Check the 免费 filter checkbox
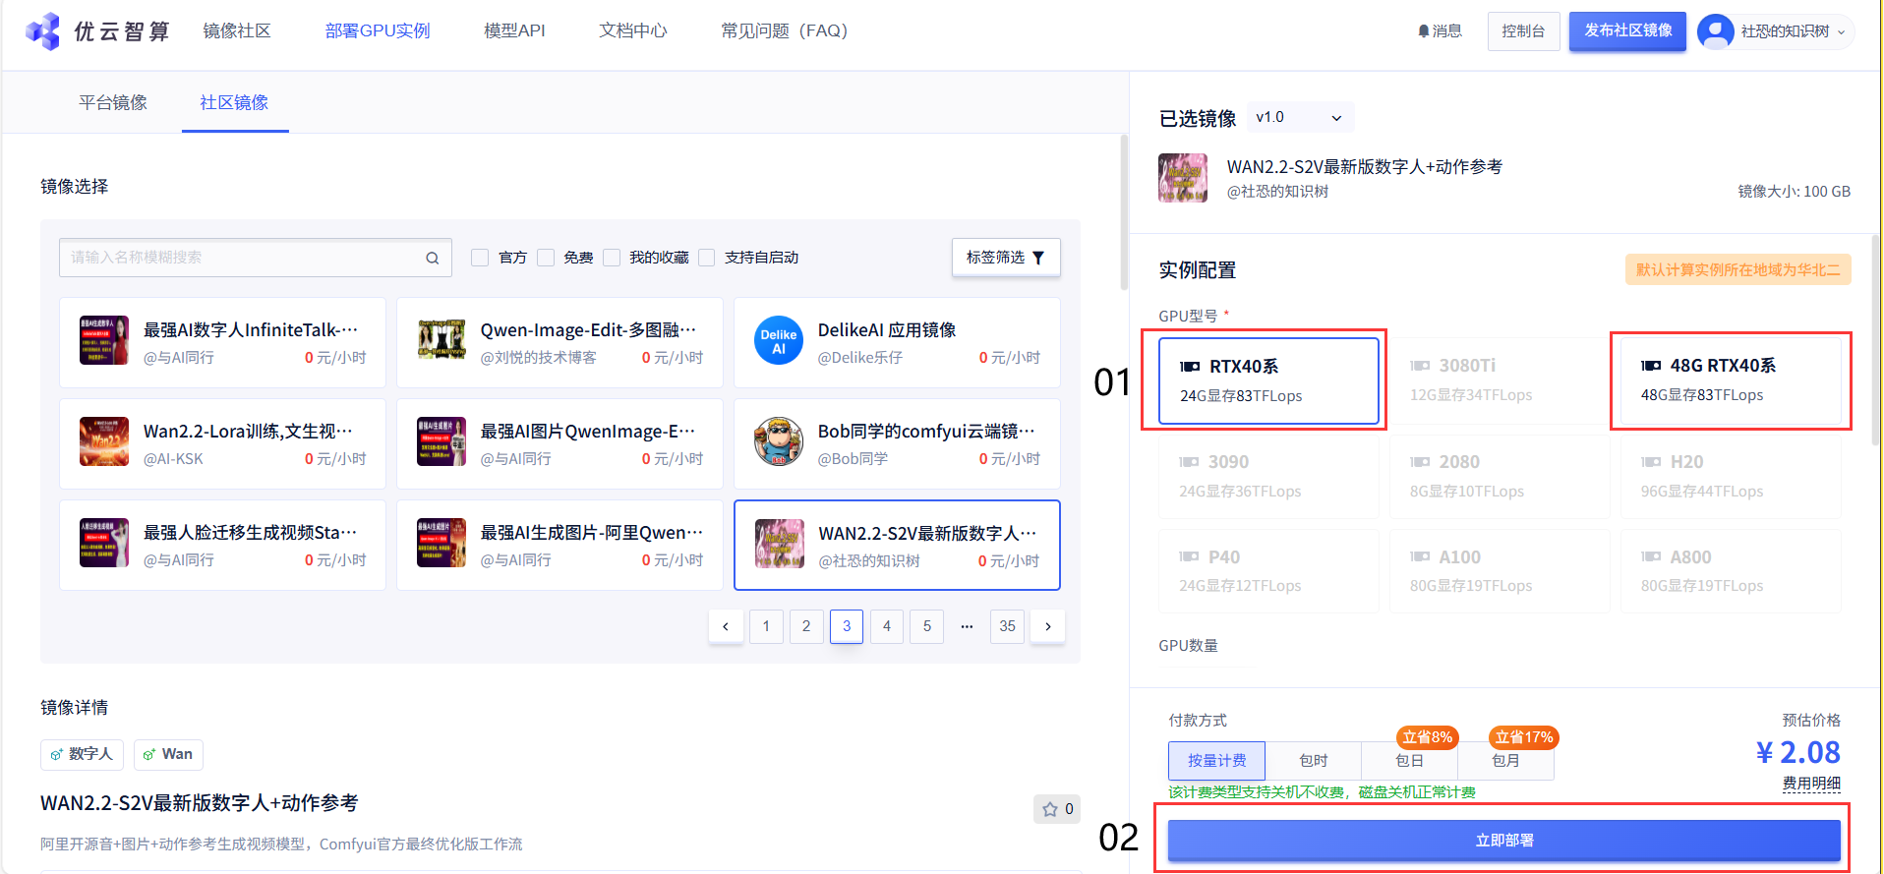The height and width of the screenshot is (874, 1884). pos(546,258)
